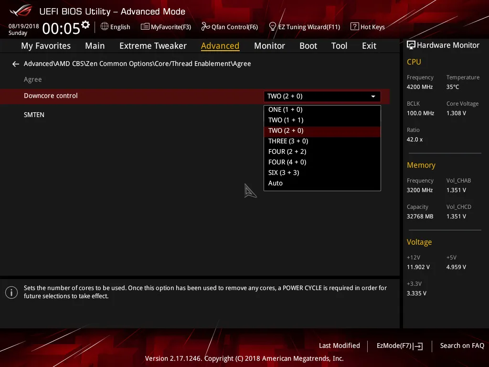This screenshot has height=367, width=489.
Task: Click the CPU frequency 4200 MHz value
Action: [x=419, y=87]
